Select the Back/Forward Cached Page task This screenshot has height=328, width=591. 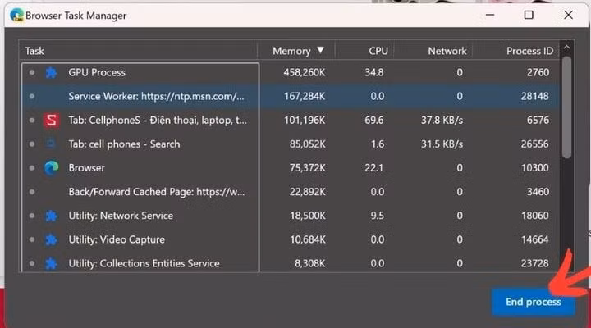(x=291, y=192)
